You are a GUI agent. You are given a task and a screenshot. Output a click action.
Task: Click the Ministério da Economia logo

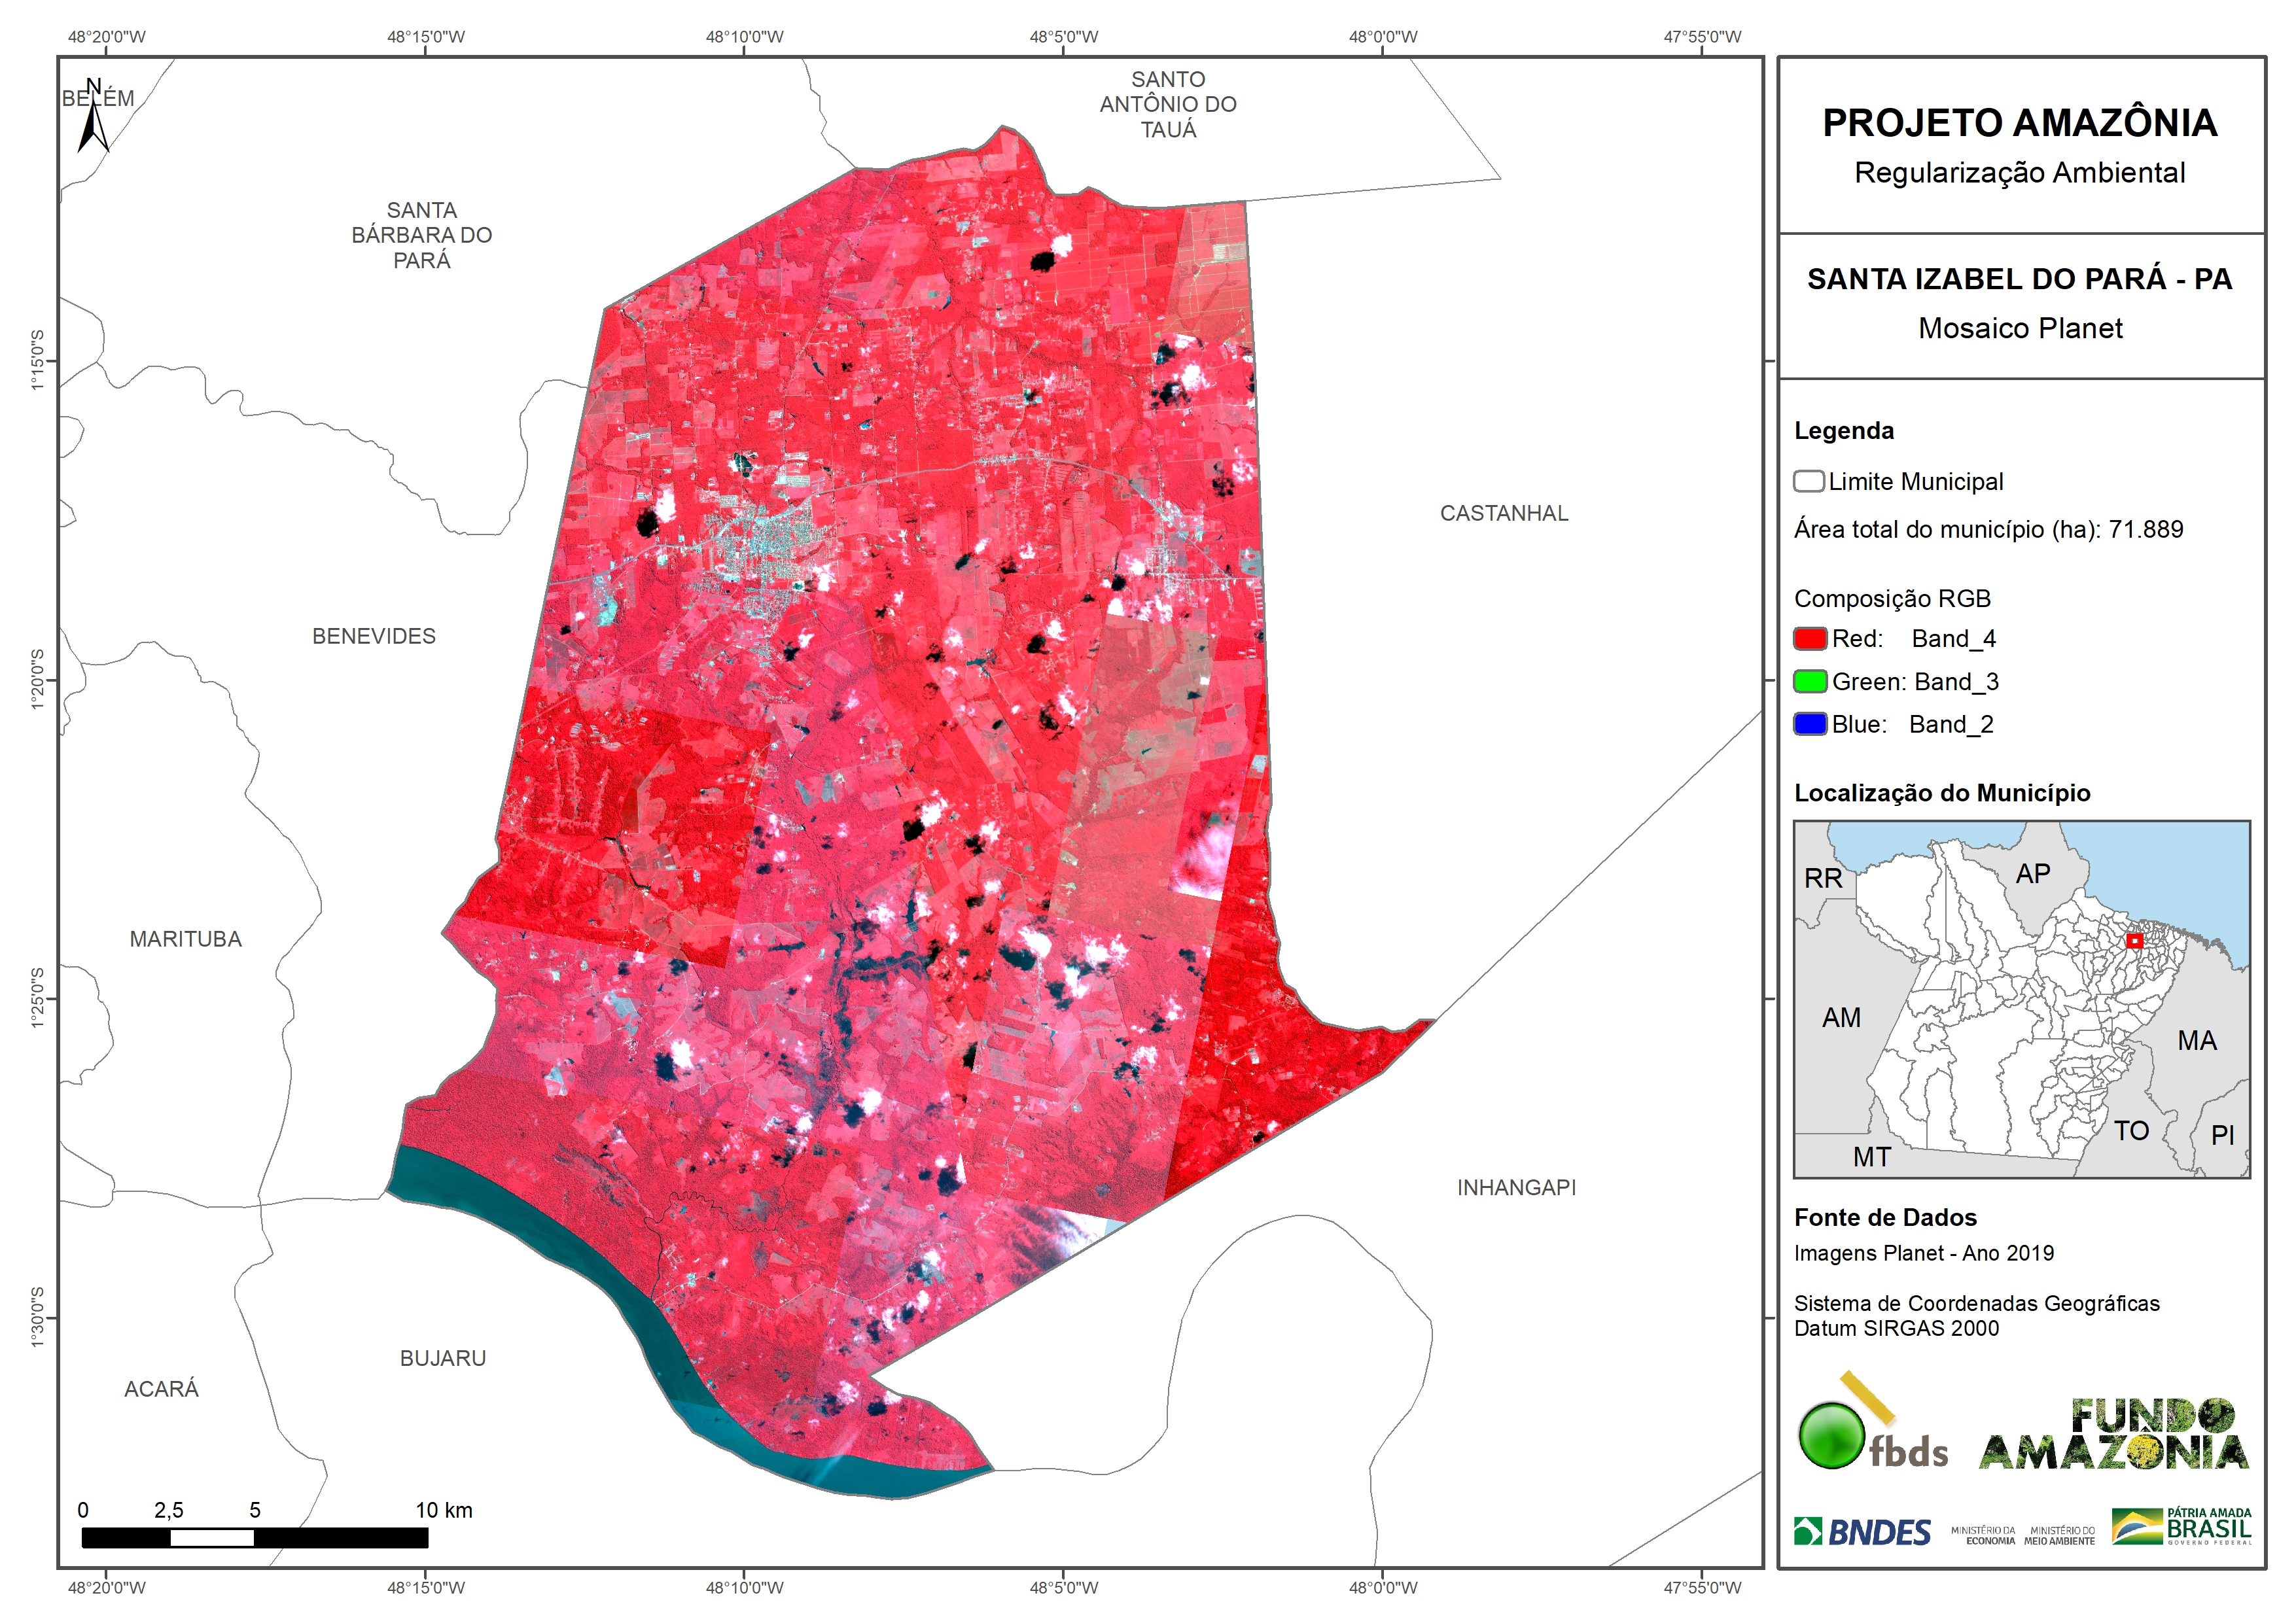pos(1983,1535)
